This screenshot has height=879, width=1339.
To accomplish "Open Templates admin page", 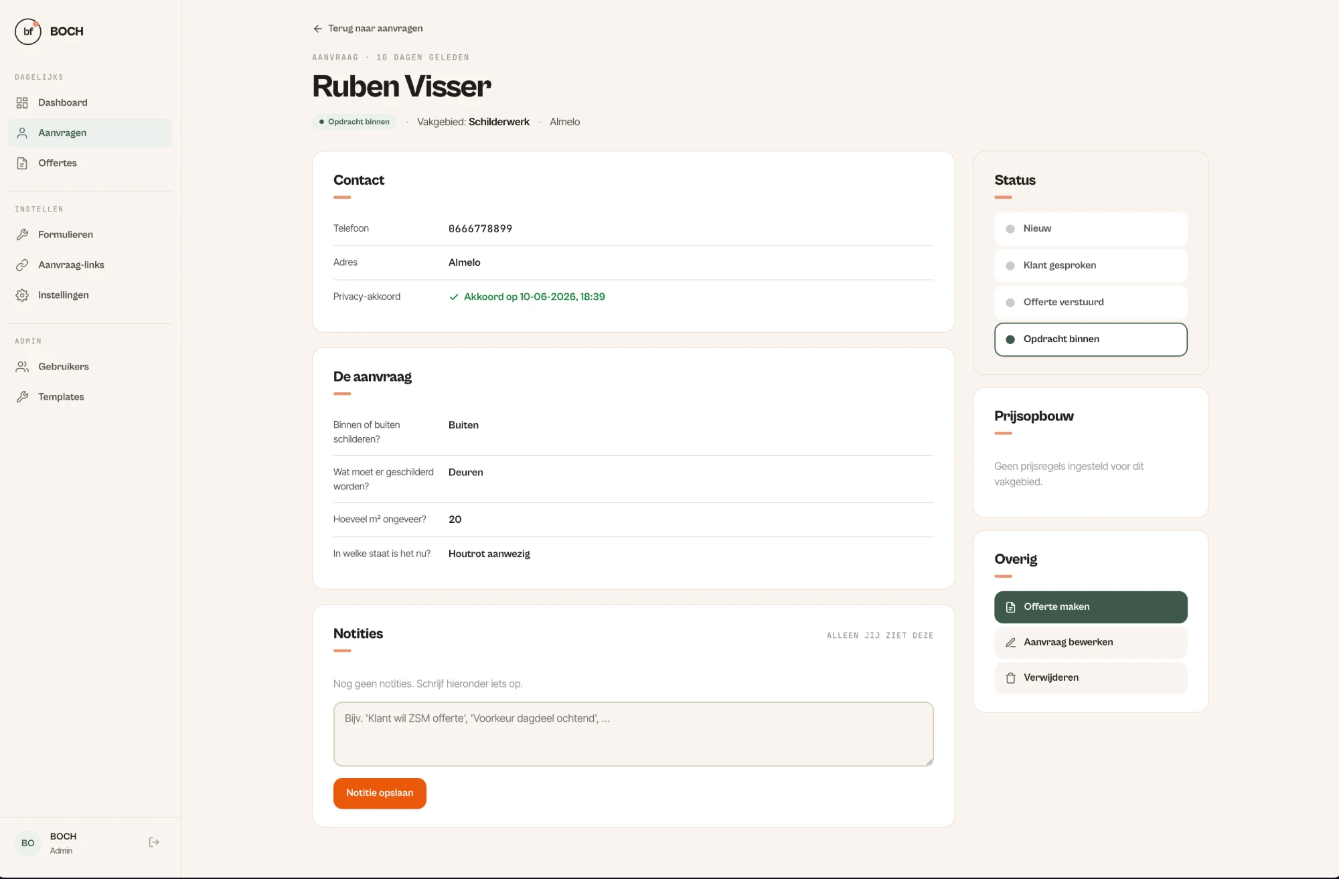I will point(90,396).
